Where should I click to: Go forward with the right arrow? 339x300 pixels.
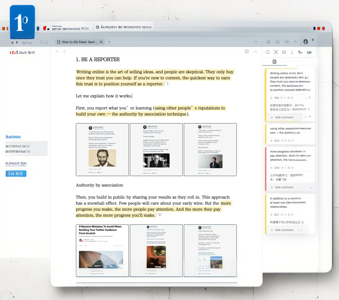tap(64, 52)
